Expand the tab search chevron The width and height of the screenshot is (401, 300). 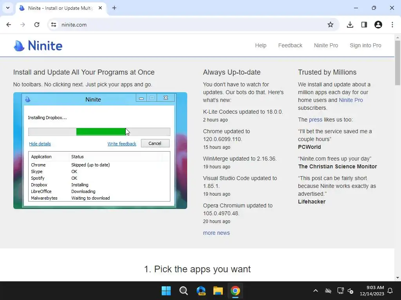tap(8, 8)
